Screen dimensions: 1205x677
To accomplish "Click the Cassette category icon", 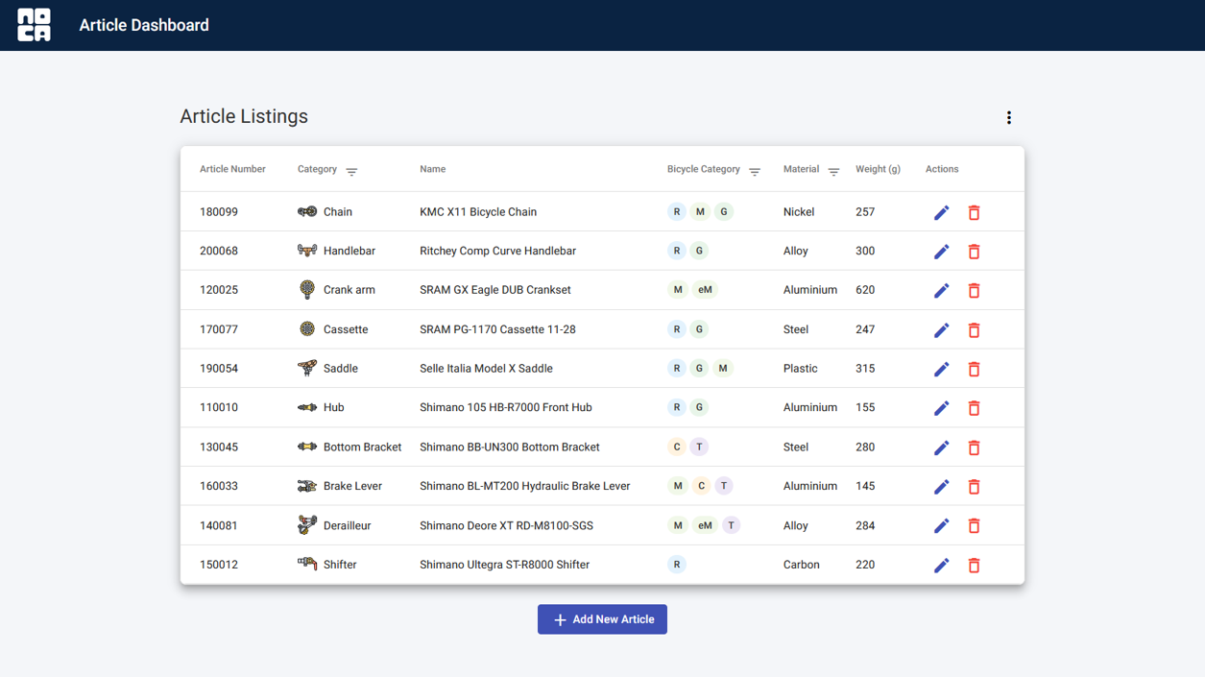I will pyautogui.click(x=307, y=328).
